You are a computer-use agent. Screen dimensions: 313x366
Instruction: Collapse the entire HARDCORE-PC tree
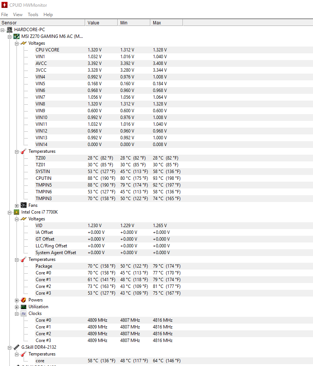[x=2, y=29]
